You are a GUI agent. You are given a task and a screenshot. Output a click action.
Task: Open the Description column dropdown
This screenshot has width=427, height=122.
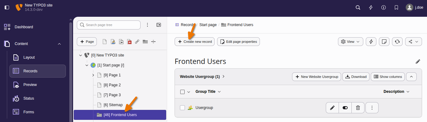tap(396, 92)
